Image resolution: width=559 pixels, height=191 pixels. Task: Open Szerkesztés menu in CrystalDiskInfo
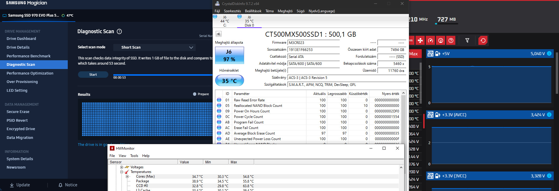click(232, 11)
